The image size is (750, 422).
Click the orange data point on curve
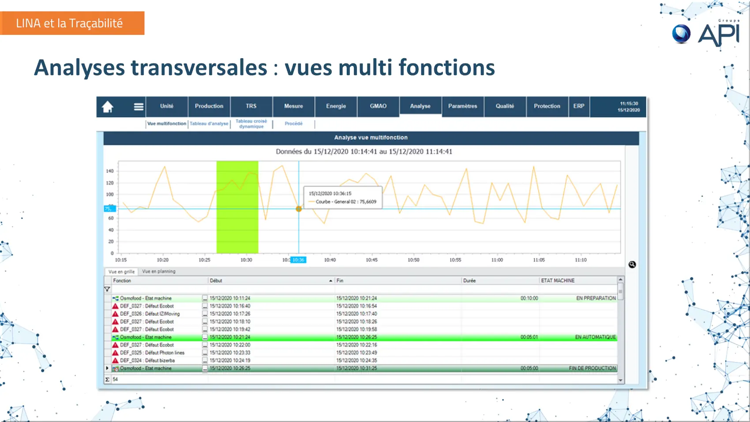(x=299, y=209)
